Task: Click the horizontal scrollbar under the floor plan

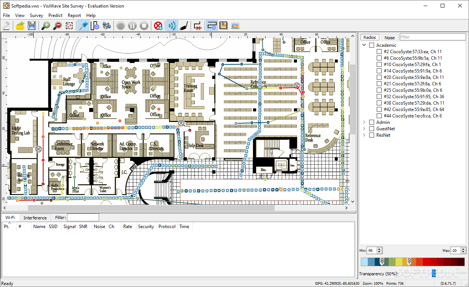Action: click(x=151, y=208)
